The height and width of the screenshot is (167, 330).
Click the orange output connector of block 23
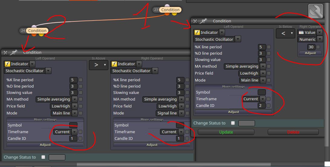pyautogui.click(x=167, y=14)
